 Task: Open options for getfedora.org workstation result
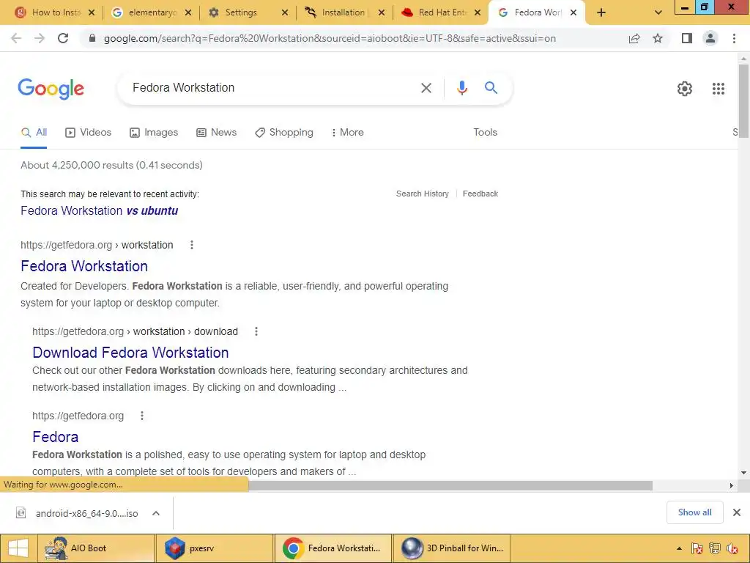click(192, 245)
